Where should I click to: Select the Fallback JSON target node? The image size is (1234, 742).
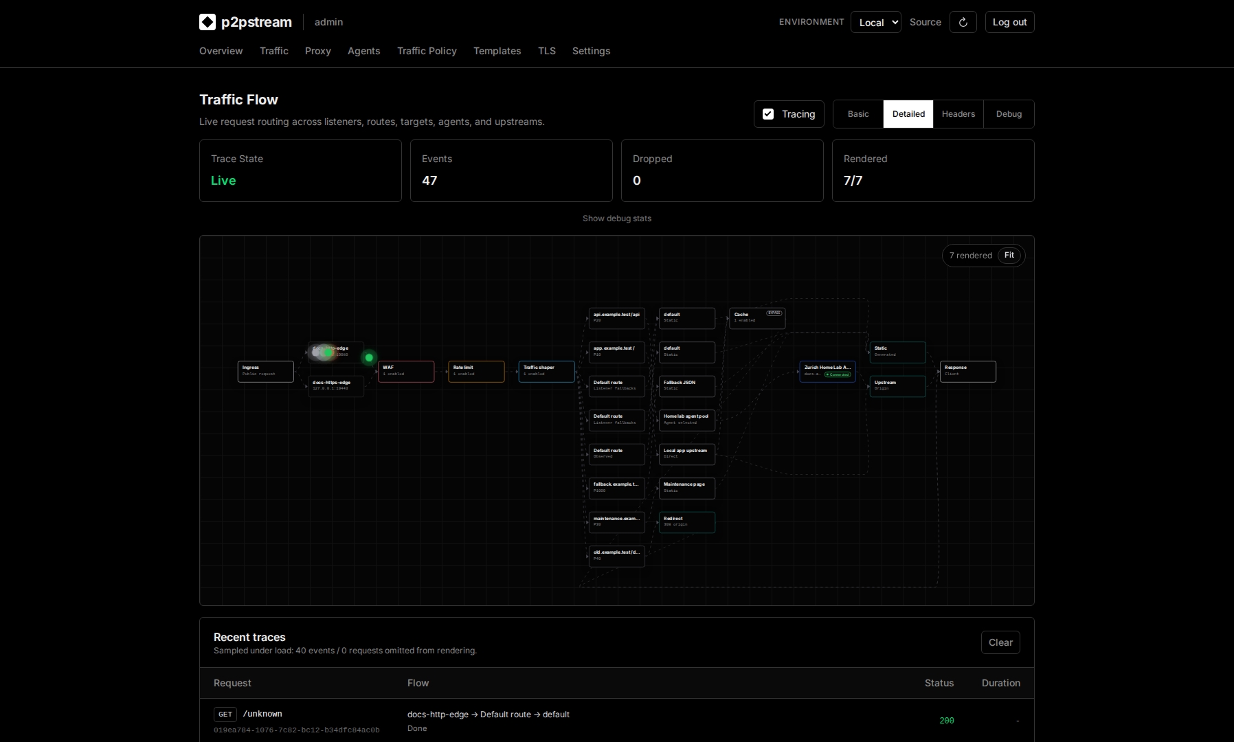tap(687, 386)
